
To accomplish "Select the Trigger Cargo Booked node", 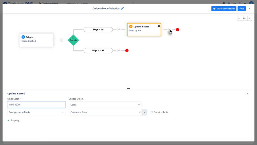I will click(36, 40).
